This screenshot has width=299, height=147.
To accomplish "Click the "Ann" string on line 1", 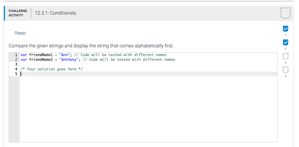I will click(65, 55).
